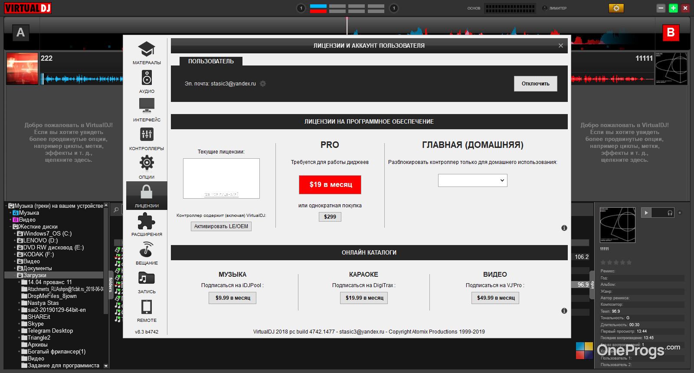Click the gear icon beside the email address

coord(263,84)
